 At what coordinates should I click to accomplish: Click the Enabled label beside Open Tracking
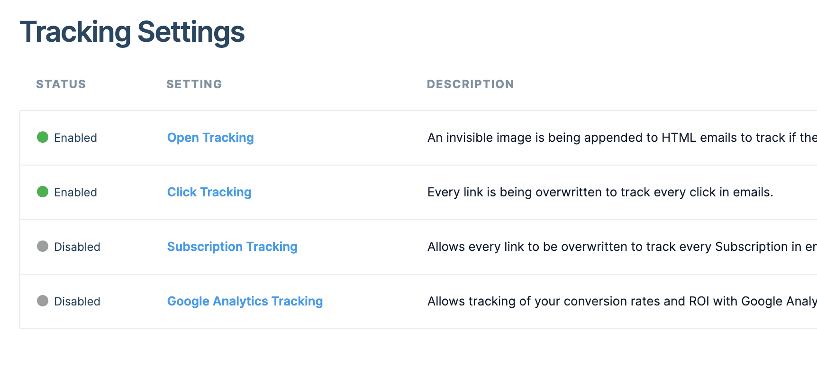(76, 138)
